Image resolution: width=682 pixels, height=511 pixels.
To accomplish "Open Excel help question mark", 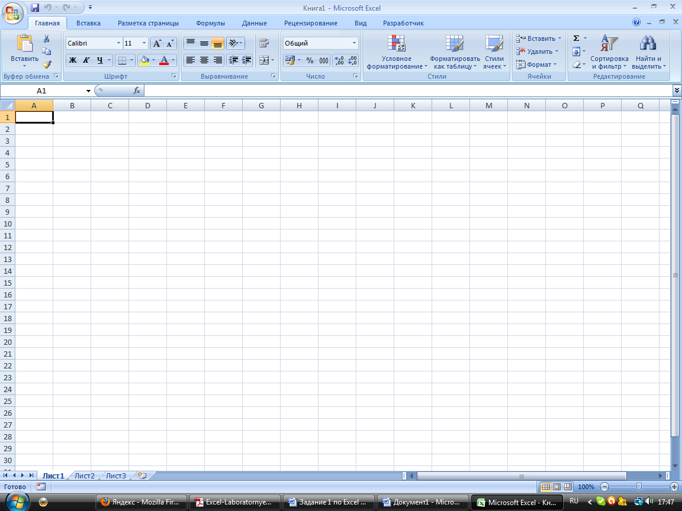I will pyautogui.click(x=636, y=22).
